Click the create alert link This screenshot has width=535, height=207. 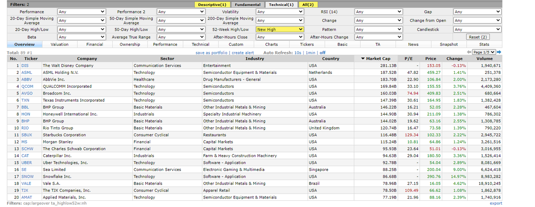pos(243,53)
